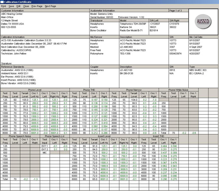Select EXT 2 test input row
Image resolution: width=219 pixels, height=191 pixels.
45,149
